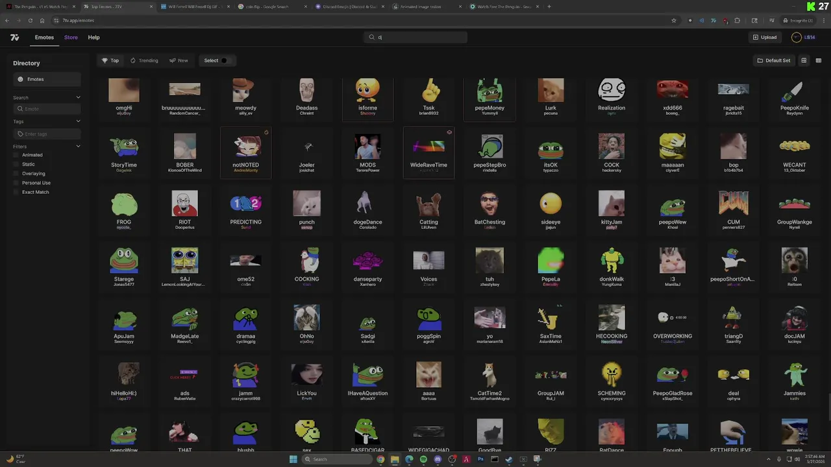Click the Upload button
The width and height of the screenshot is (831, 467).
(765, 38)
